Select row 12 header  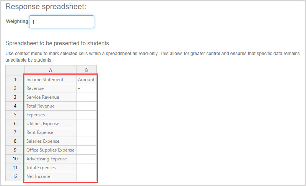coord(15,176)
